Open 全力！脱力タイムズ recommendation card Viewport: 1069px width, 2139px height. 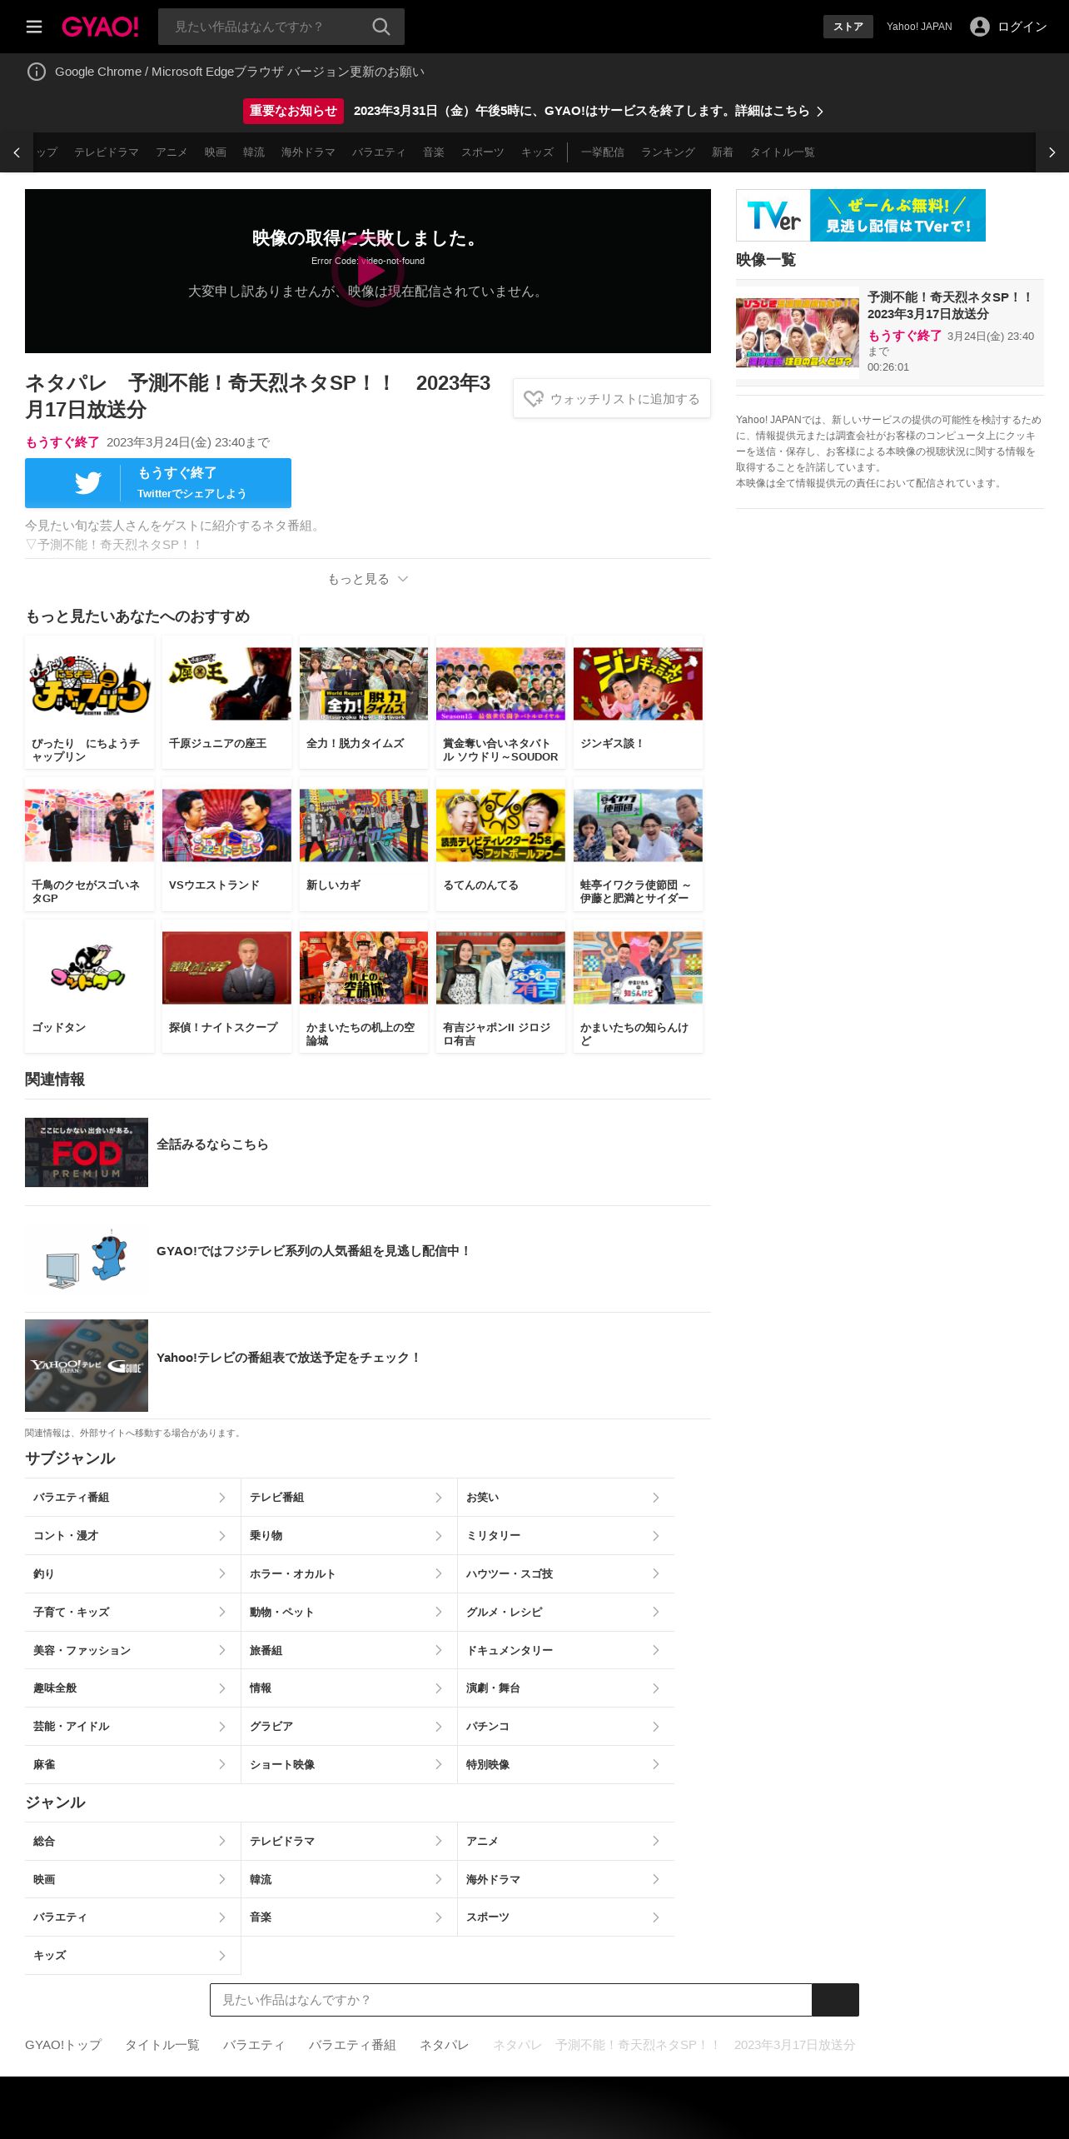coord(364,703)
